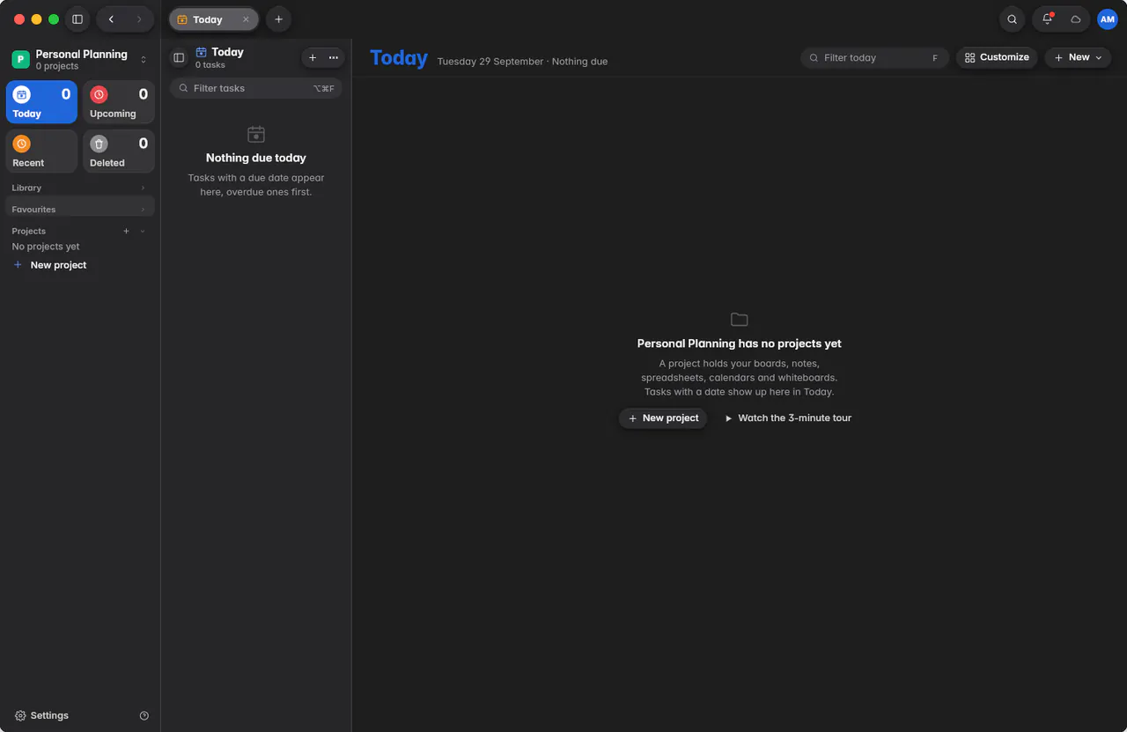Open notifications bell icon
1127x732 pixels.
point(1048,19)
